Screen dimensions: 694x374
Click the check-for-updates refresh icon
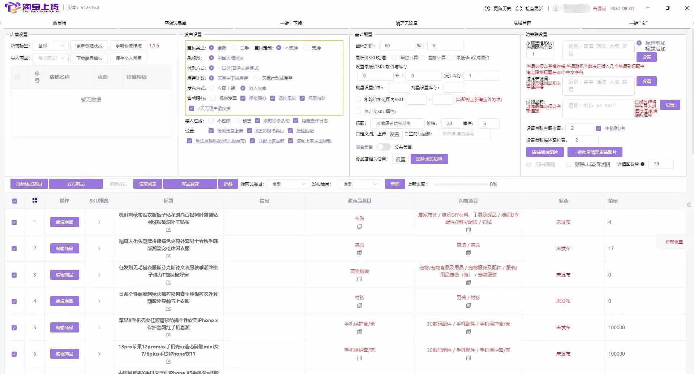519,8
